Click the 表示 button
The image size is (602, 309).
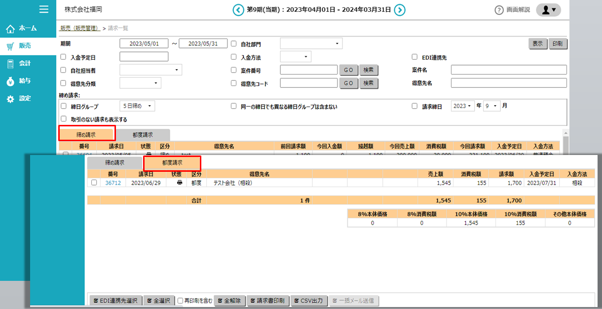point(537,44)
